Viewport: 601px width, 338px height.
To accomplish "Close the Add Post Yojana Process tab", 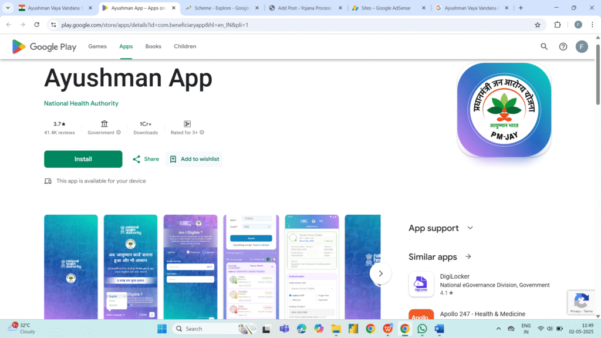I will (340, 8).
